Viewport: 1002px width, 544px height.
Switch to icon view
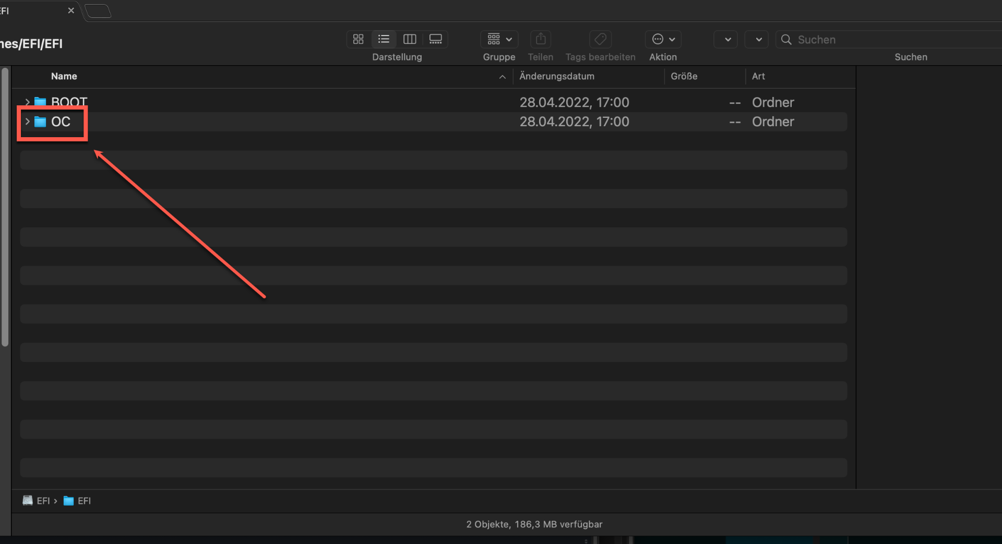click(358, 39)
